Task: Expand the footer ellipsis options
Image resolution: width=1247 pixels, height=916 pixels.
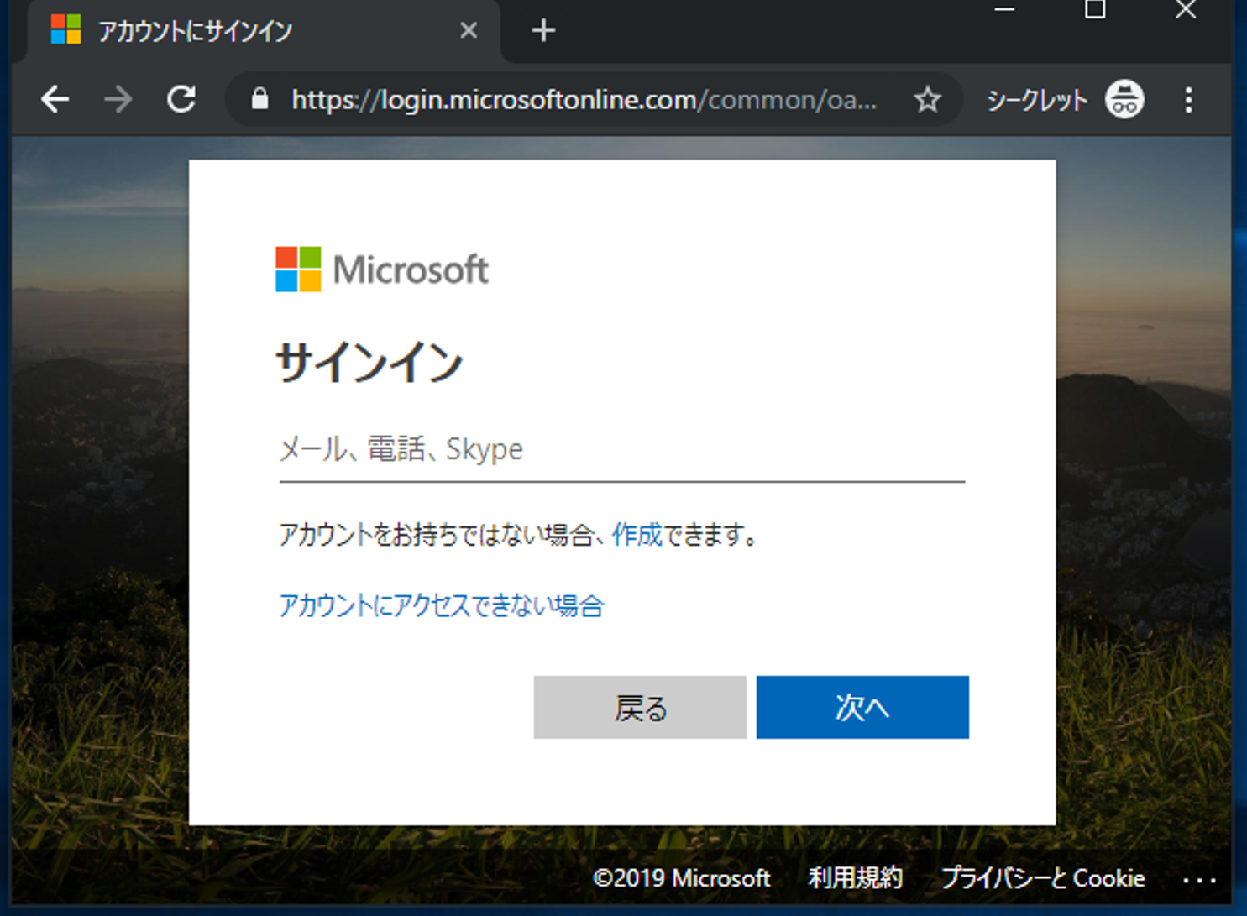Action: (1199, 880)
